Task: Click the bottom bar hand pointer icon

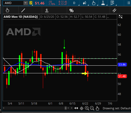Action: tap(97, 108)
